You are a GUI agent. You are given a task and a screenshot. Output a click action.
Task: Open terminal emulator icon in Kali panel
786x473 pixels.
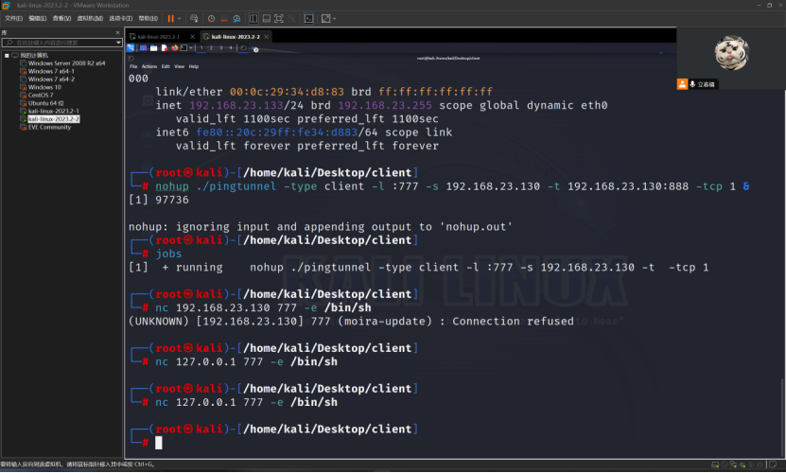(184, 48)
